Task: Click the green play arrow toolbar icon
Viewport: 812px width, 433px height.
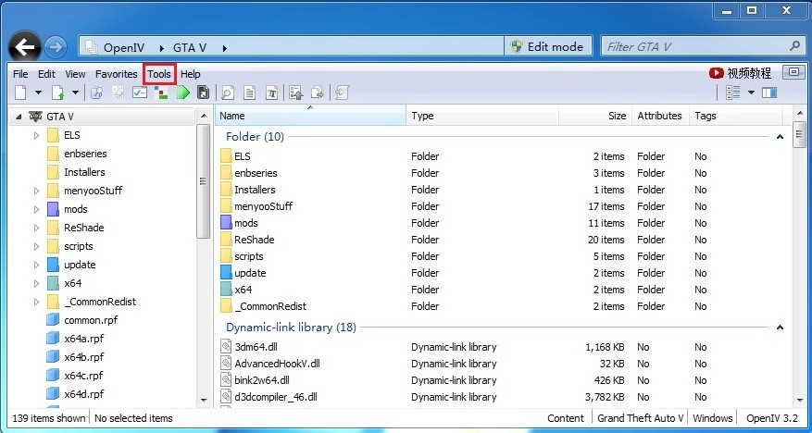Action: point(183,93)
